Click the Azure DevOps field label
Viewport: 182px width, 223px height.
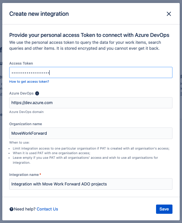point(21,93)
